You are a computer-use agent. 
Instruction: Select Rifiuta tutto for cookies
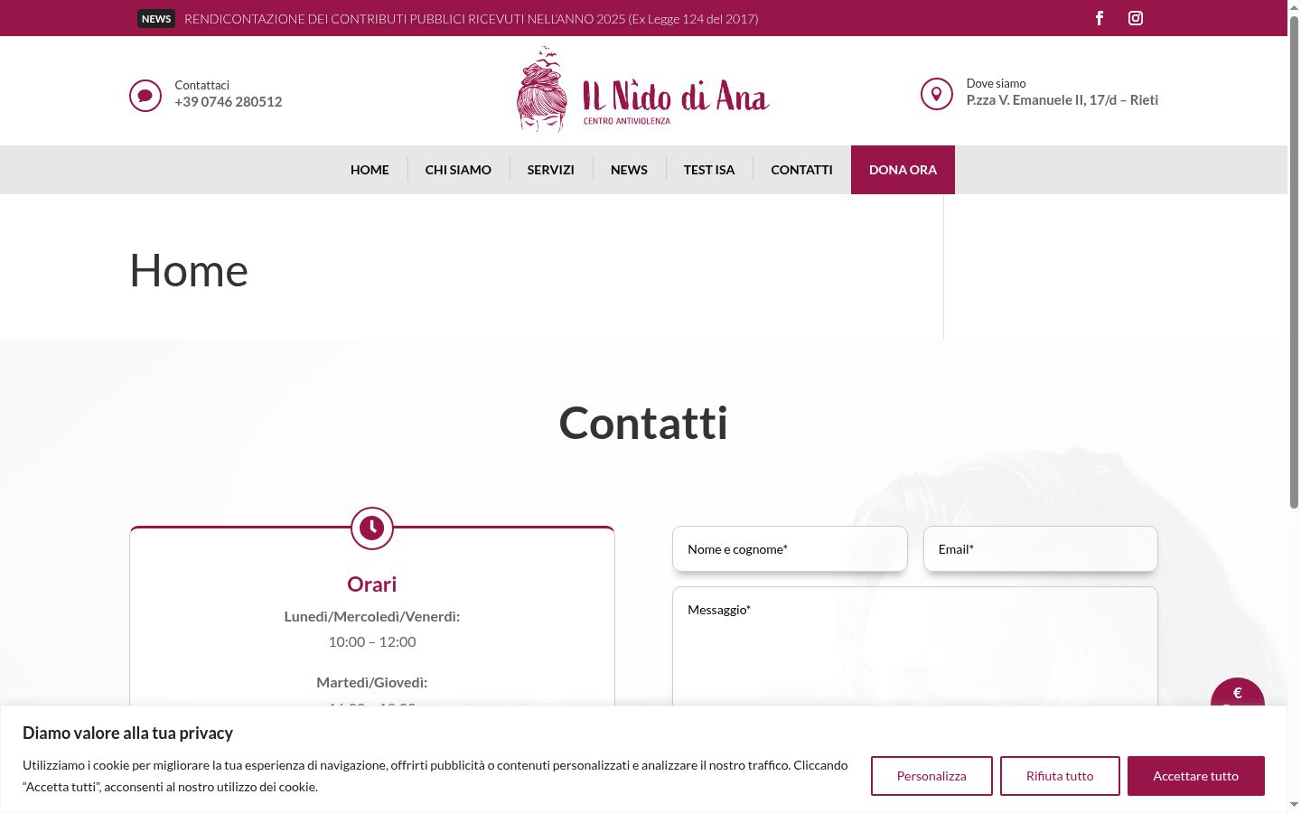(x=1060, y=776)
